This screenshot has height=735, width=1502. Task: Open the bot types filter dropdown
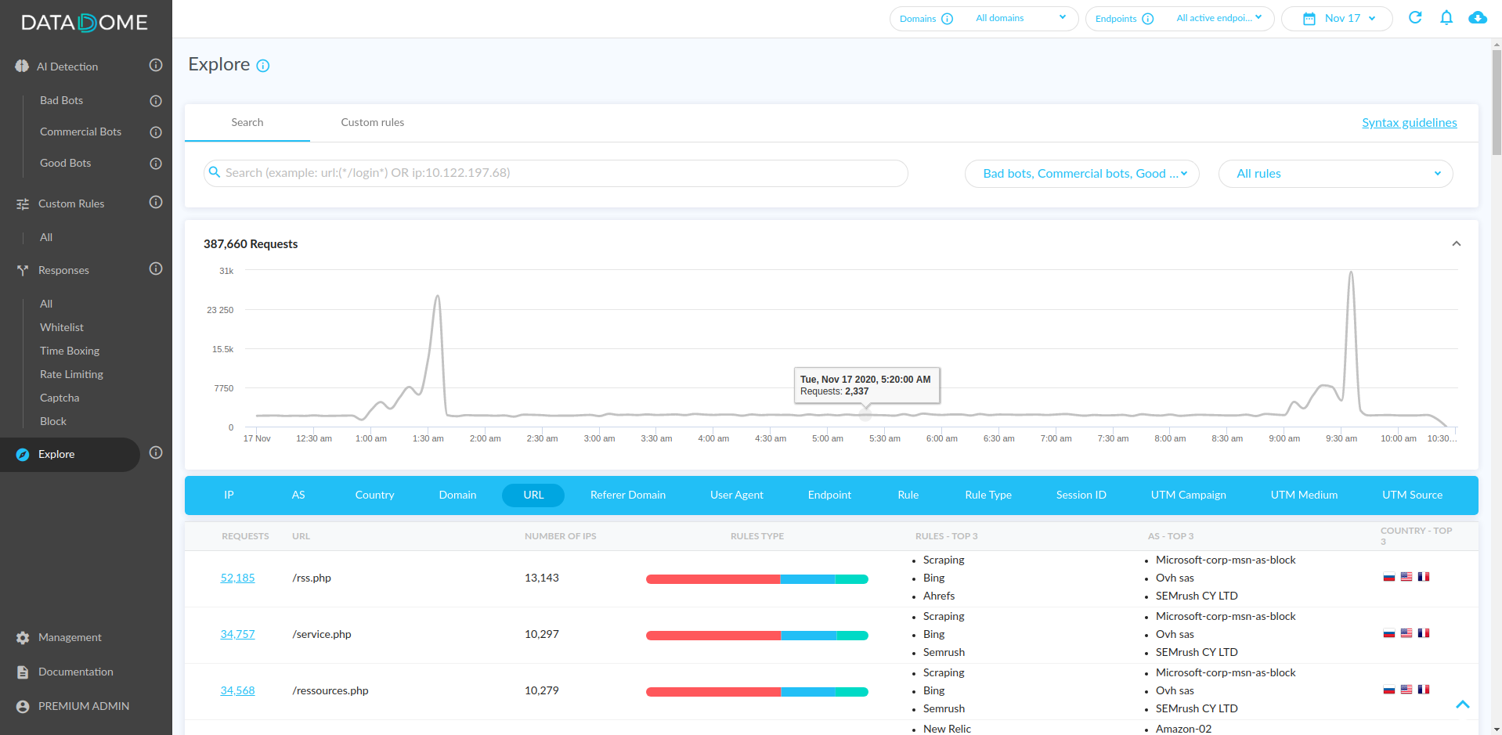coord(1082,174)
